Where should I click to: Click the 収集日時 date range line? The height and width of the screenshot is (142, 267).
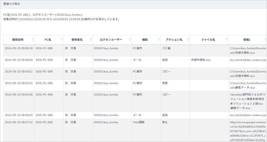point(61,19)
